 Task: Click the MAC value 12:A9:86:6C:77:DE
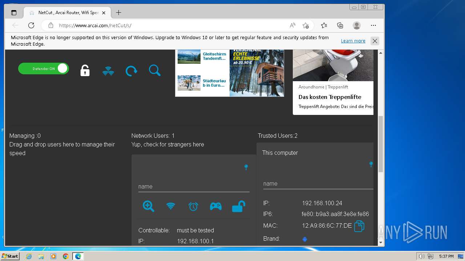(327, 226)
